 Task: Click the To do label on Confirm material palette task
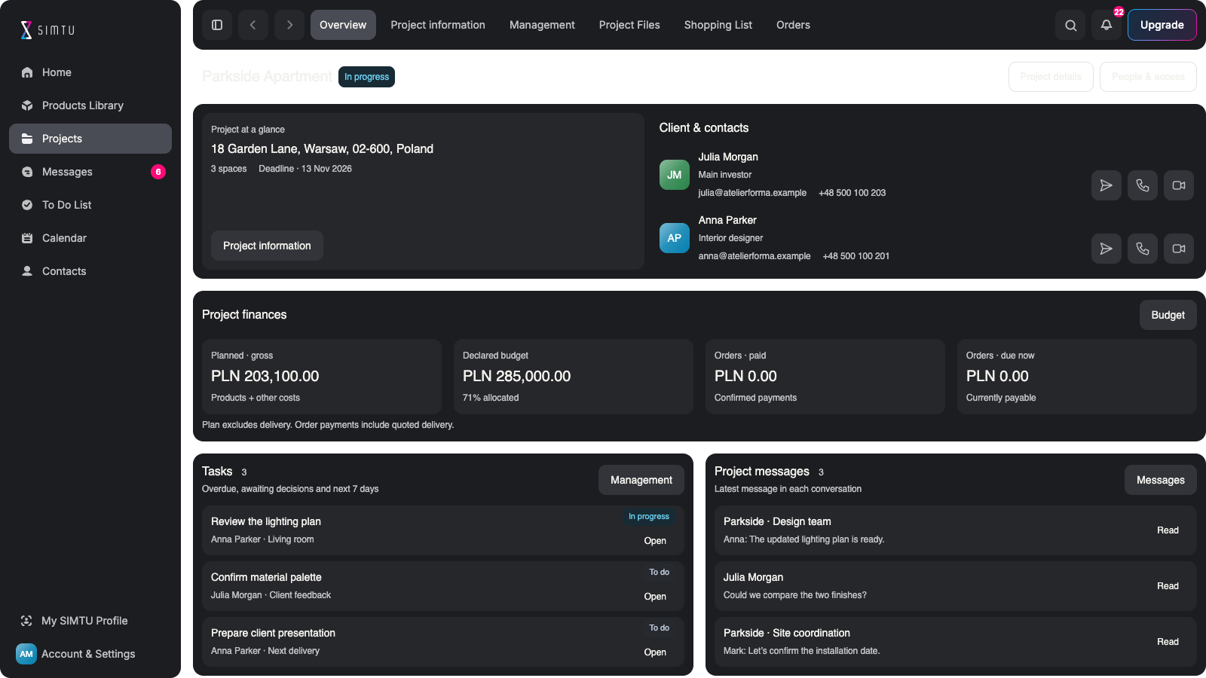point(660,573)
